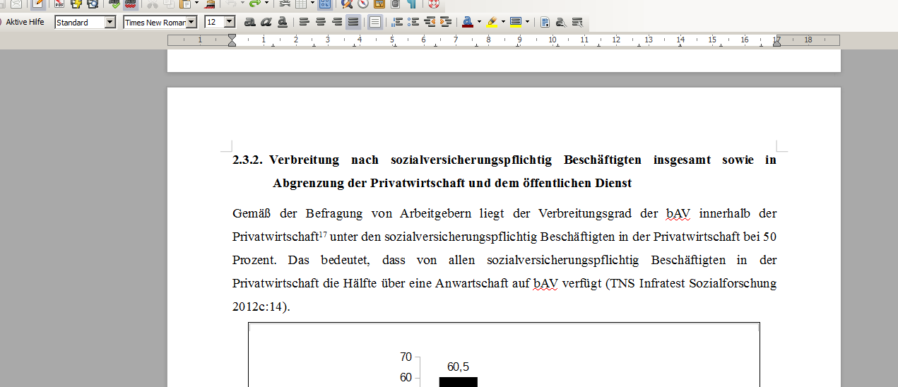
Task: Open the table size dropdown arrow
Action: click(311, 4)
